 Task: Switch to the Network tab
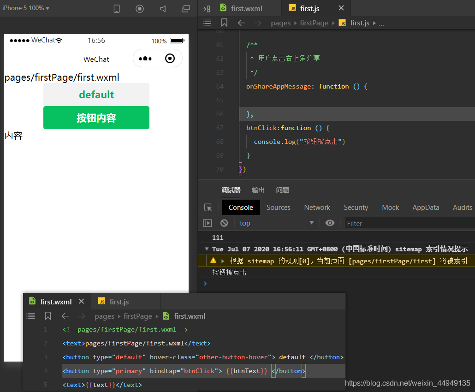(x=317, y=208)
